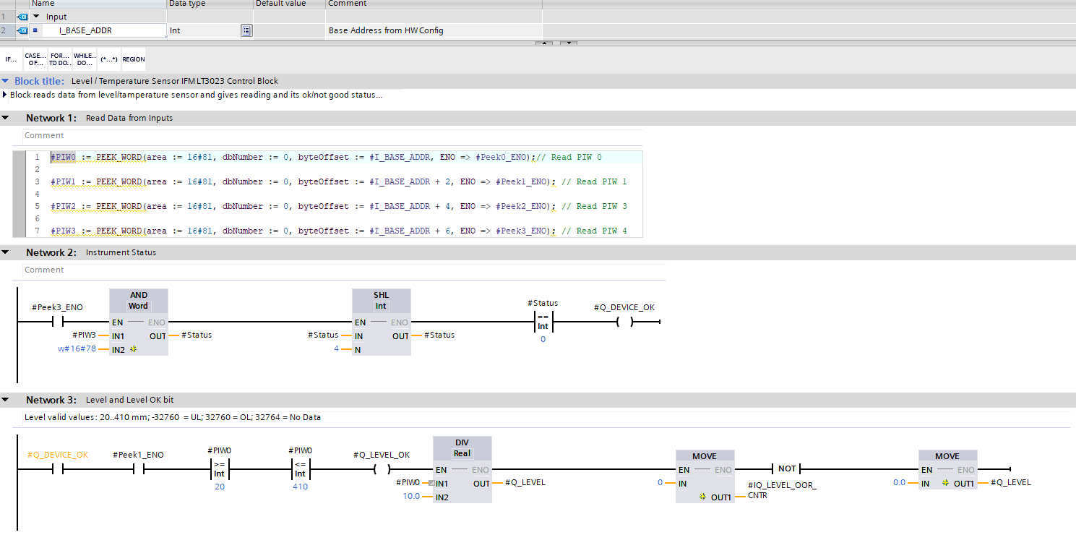Collapse the Block title section
Viewport: 1076px width, 535px height.
[6, 81]
